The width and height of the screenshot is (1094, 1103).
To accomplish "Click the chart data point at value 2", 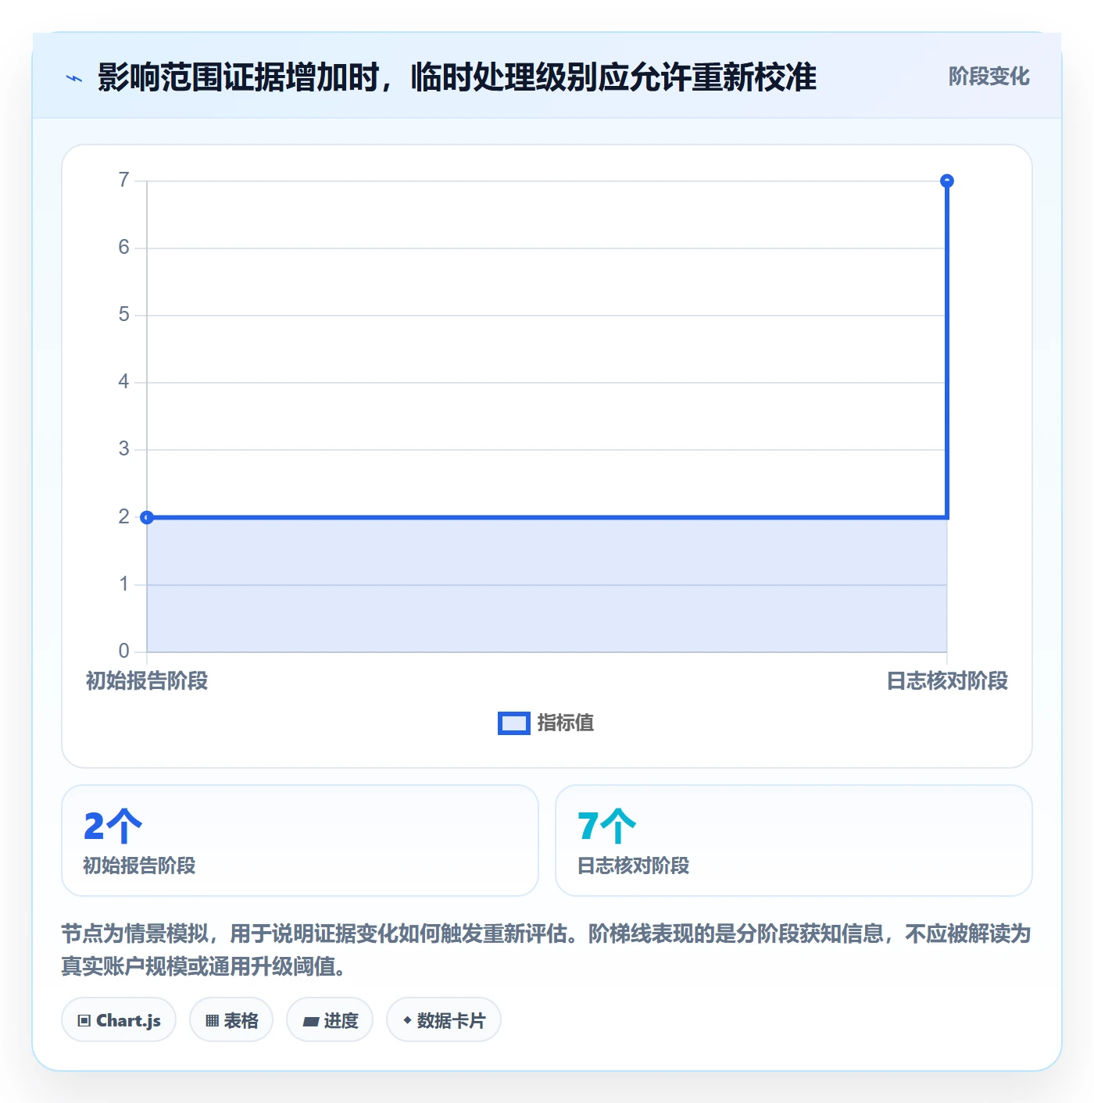I will pos(147,517).
